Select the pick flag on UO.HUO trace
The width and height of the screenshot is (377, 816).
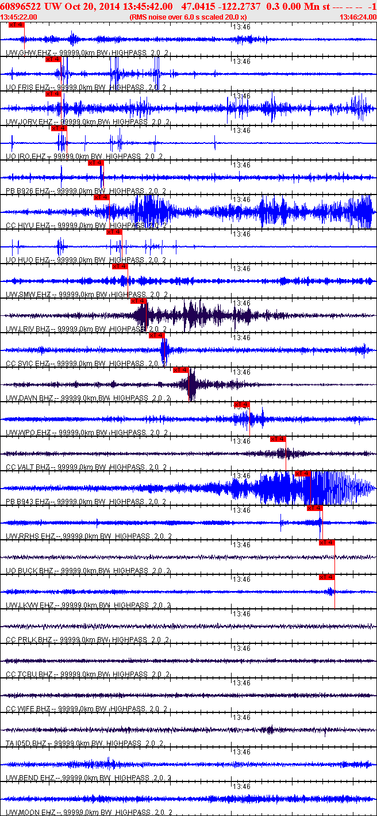tap(114, 232)
